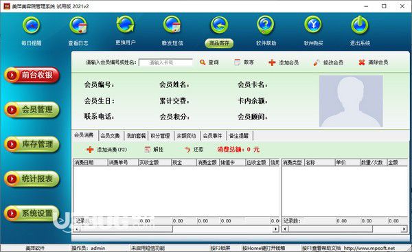Image resolution: width=412 pixels, height=252 pixels.
Task: Switch to the 会员消费 tab
Action: pos(84,135)
